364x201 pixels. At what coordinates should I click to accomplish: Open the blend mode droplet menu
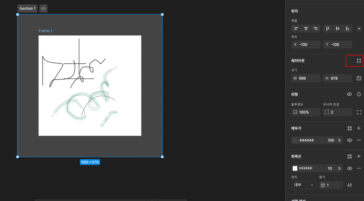point(359,94)
